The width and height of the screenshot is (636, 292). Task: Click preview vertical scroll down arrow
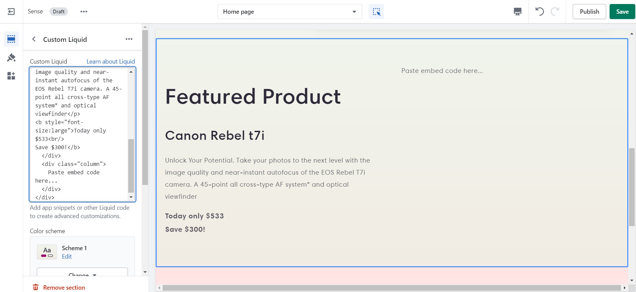click(632, 281)
